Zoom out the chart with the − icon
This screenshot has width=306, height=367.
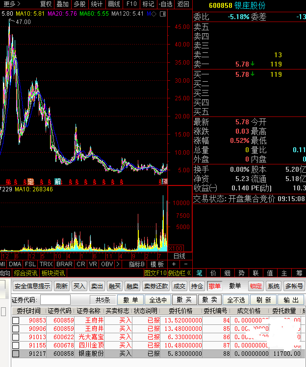pos(186,264)
